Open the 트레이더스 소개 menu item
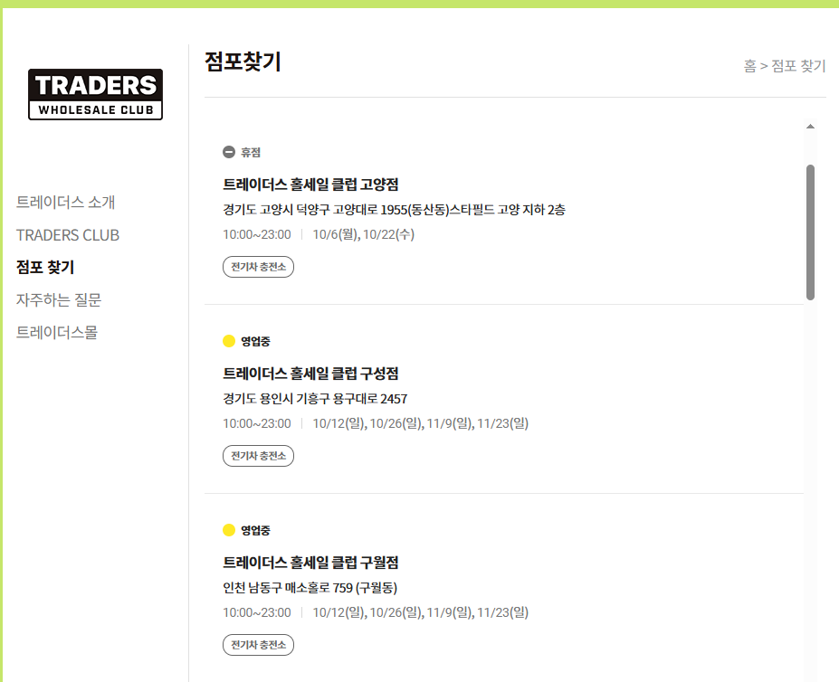Viewport: 839px width, 682px height. click(66, 203)
